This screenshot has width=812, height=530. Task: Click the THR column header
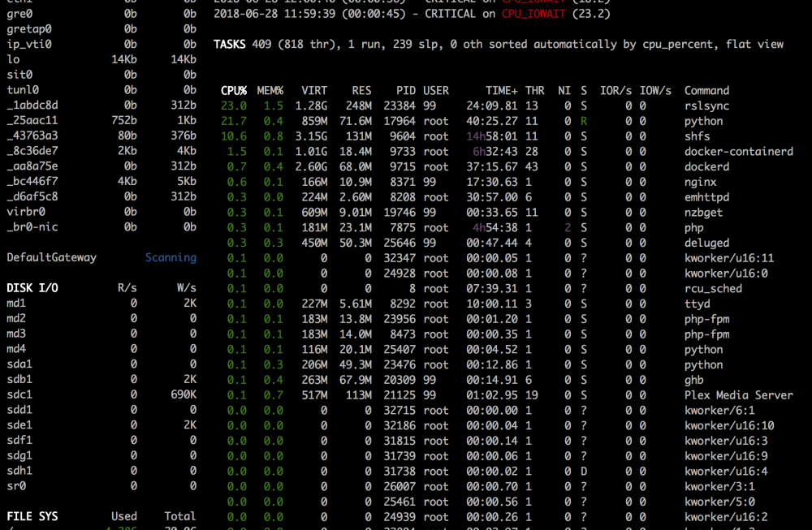click(534, 91)
